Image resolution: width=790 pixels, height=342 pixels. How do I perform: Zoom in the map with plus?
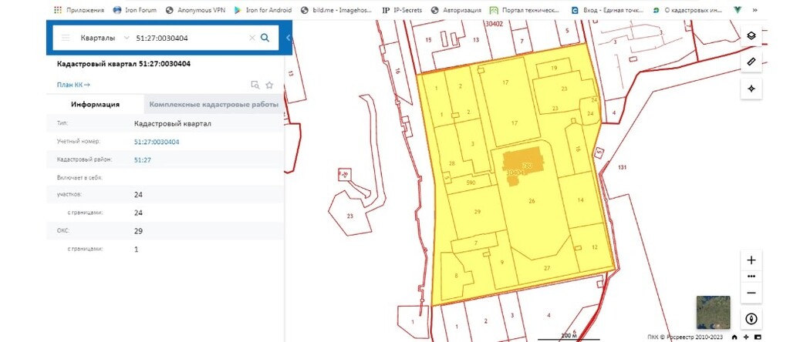coord(751,260)
